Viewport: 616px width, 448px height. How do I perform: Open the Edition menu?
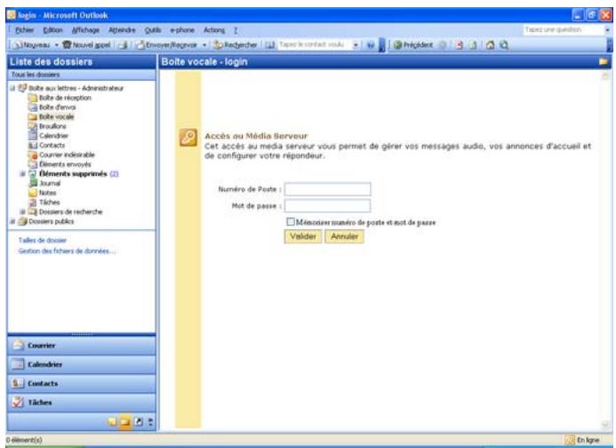[x=52, y=30]
